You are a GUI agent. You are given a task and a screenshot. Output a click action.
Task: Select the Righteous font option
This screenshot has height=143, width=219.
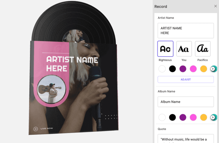165,49
